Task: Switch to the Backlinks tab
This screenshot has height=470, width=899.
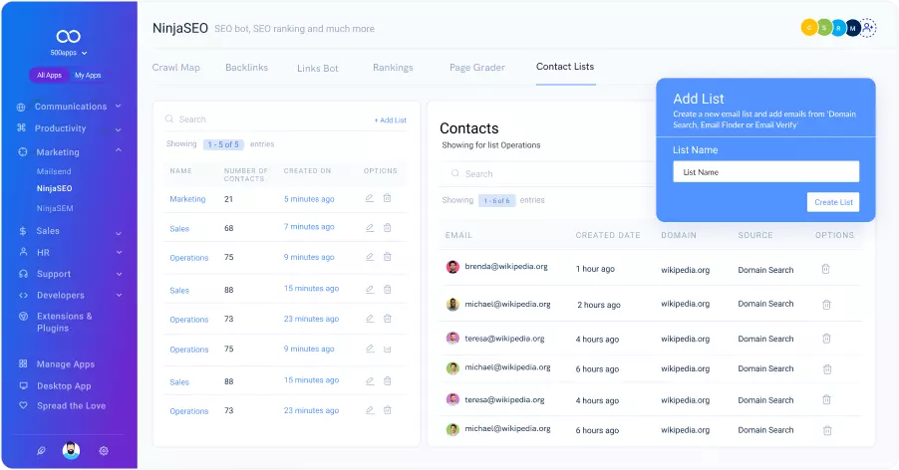Action: 247,68
